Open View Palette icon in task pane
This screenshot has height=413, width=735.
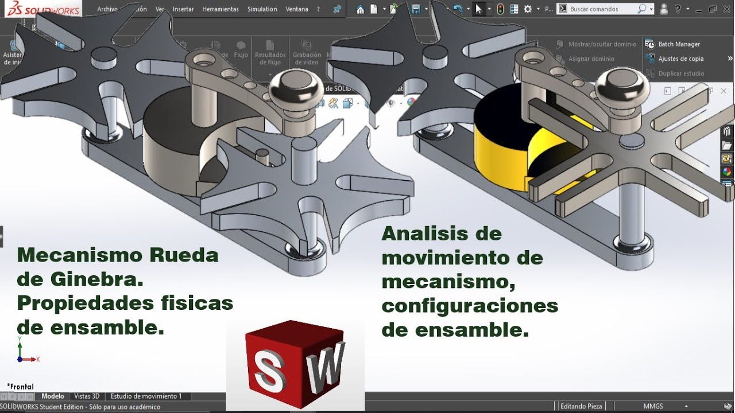(727, 159)
